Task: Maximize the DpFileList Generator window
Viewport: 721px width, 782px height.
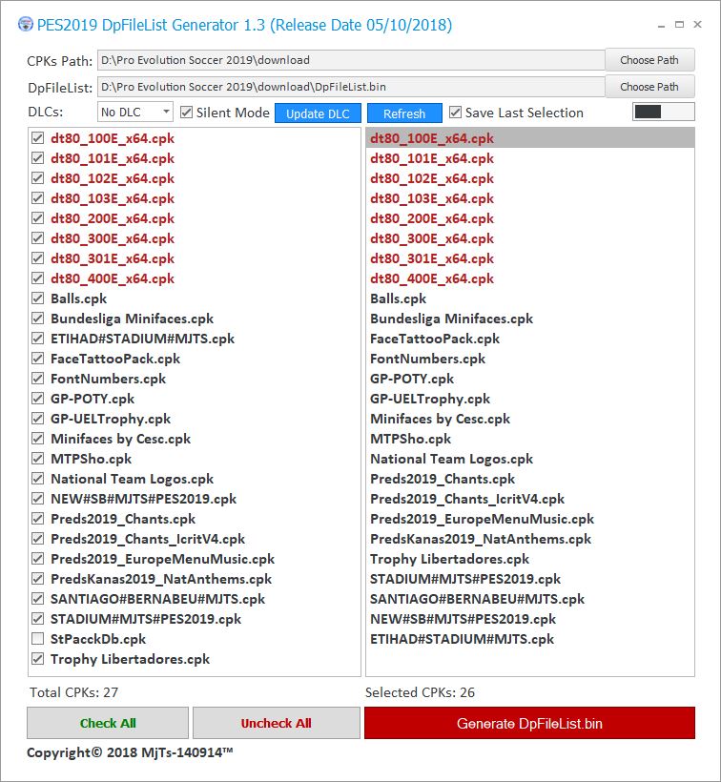Action: click(679, 25)
